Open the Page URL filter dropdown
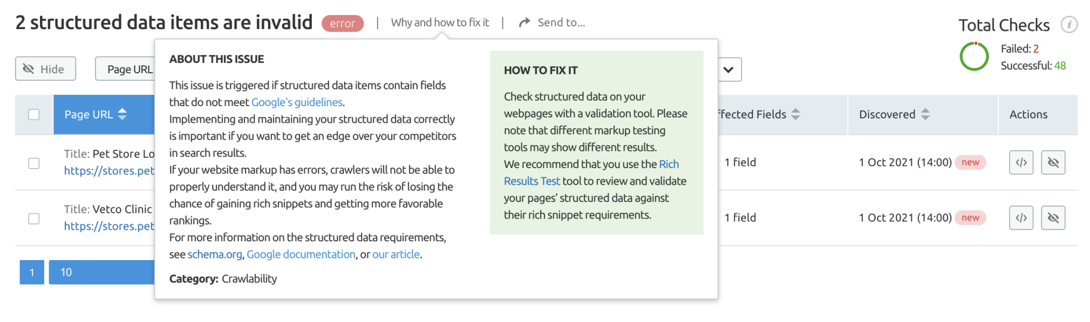This screenshot has width=1090, height=322. [125, 69]
